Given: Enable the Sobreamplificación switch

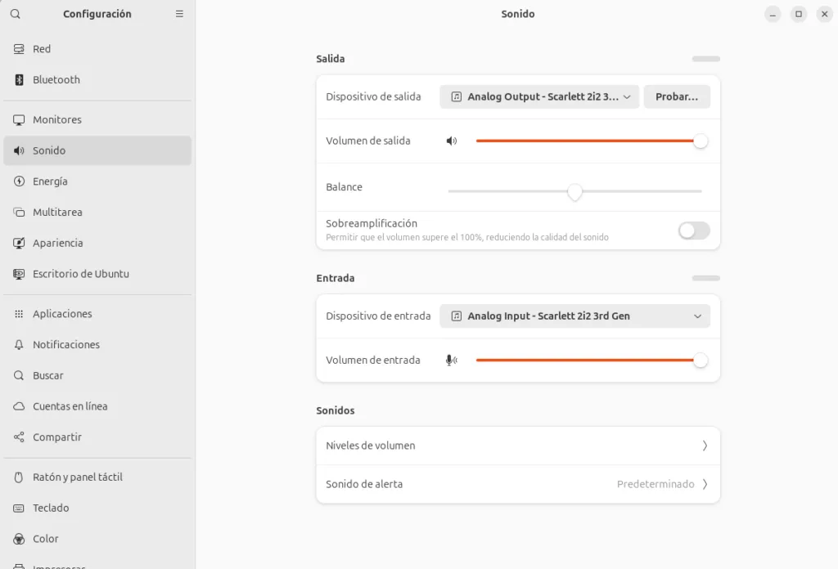Looking at the screenshot, I should [694, 231].
